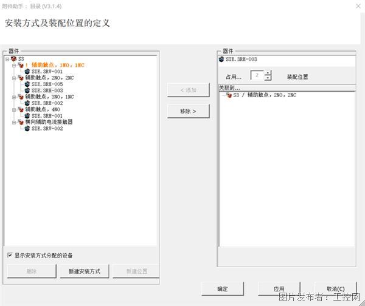Viewport: 365px width, 306px height.
Task: Click the SIE.3RH-003 icon in right panel
Action: point(222,59)
